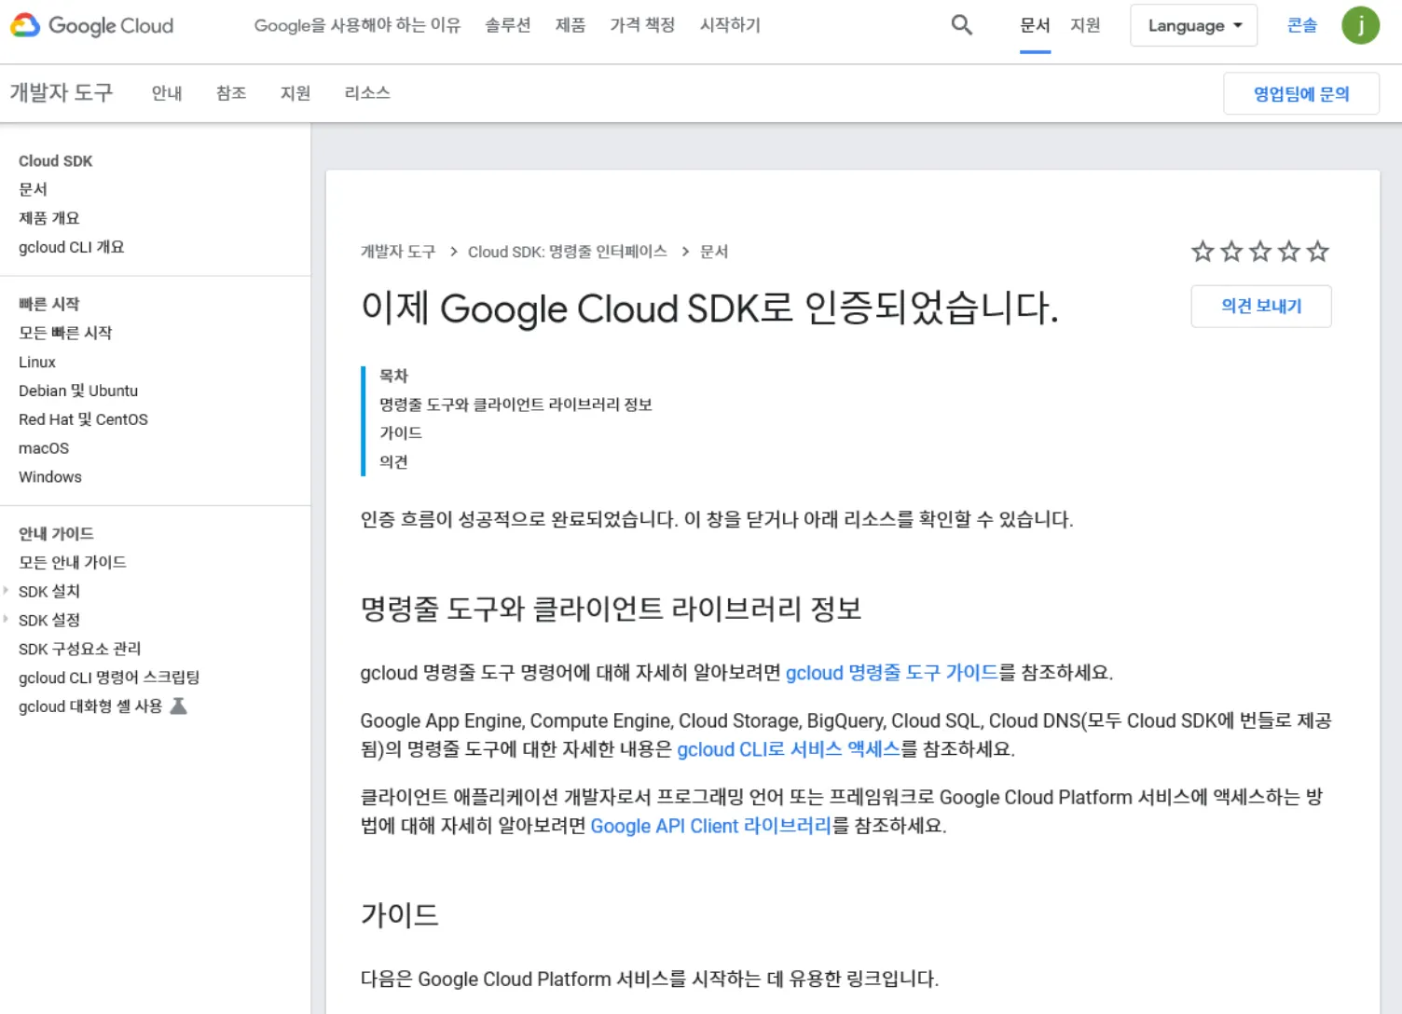This screenshot has width=1402, height=1014.
Task: Rate the page two stars
Action: [x=1231, y=252]
